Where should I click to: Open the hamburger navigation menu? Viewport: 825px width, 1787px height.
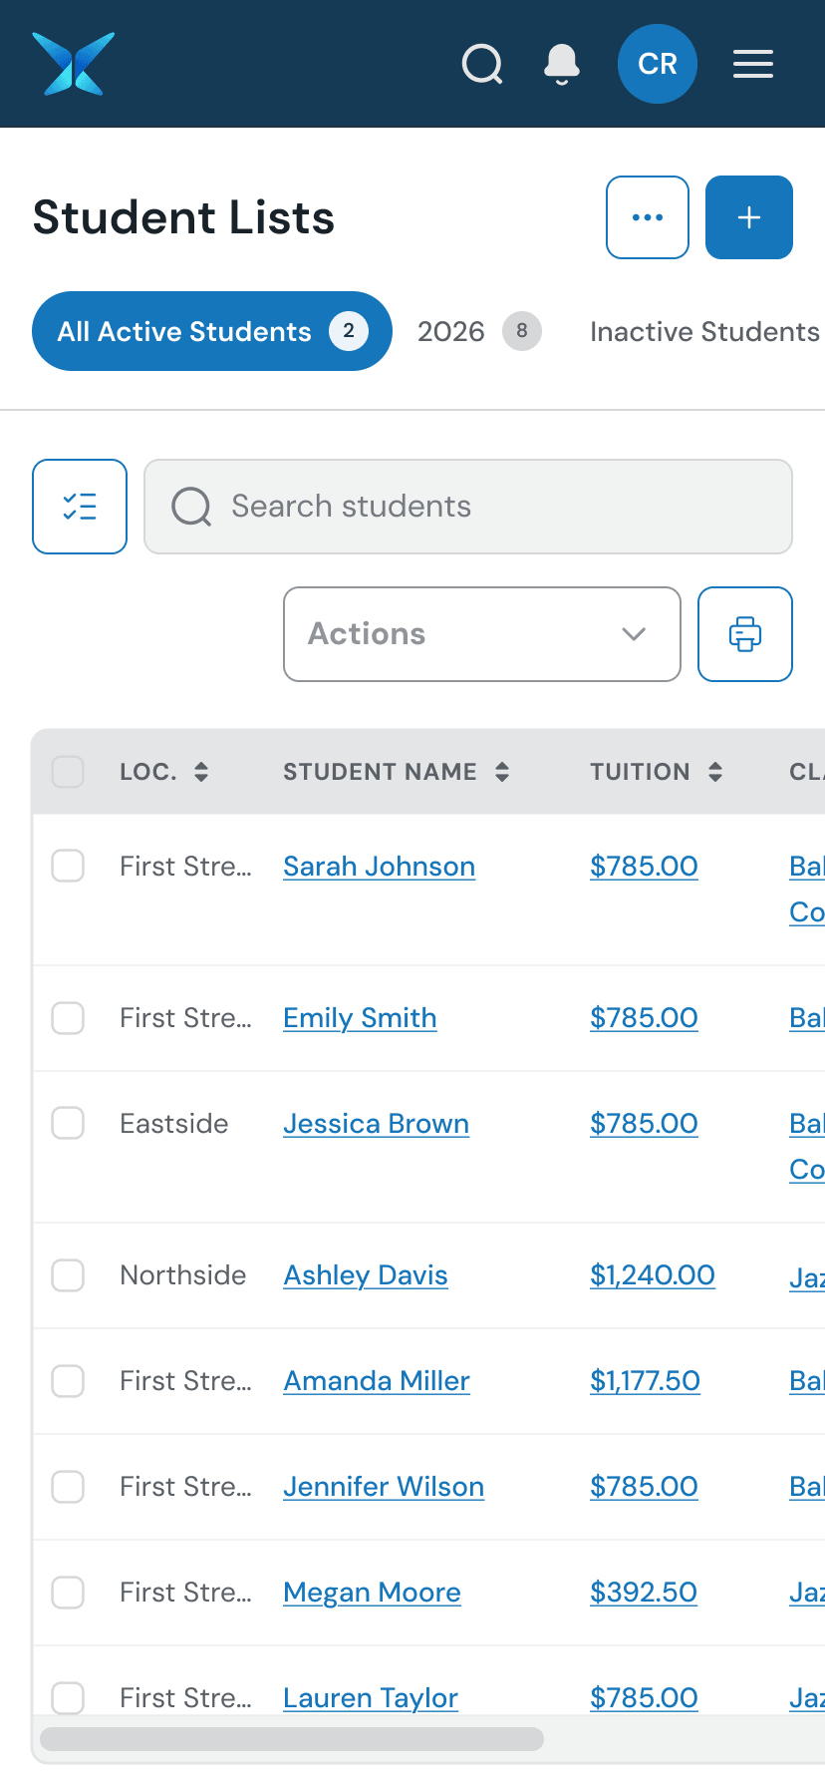point(753,64)
